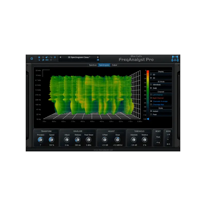Click the round blue preset status icon
This screenshot has width=206, height=206.
pyautogui.click(x=98, y=60)
